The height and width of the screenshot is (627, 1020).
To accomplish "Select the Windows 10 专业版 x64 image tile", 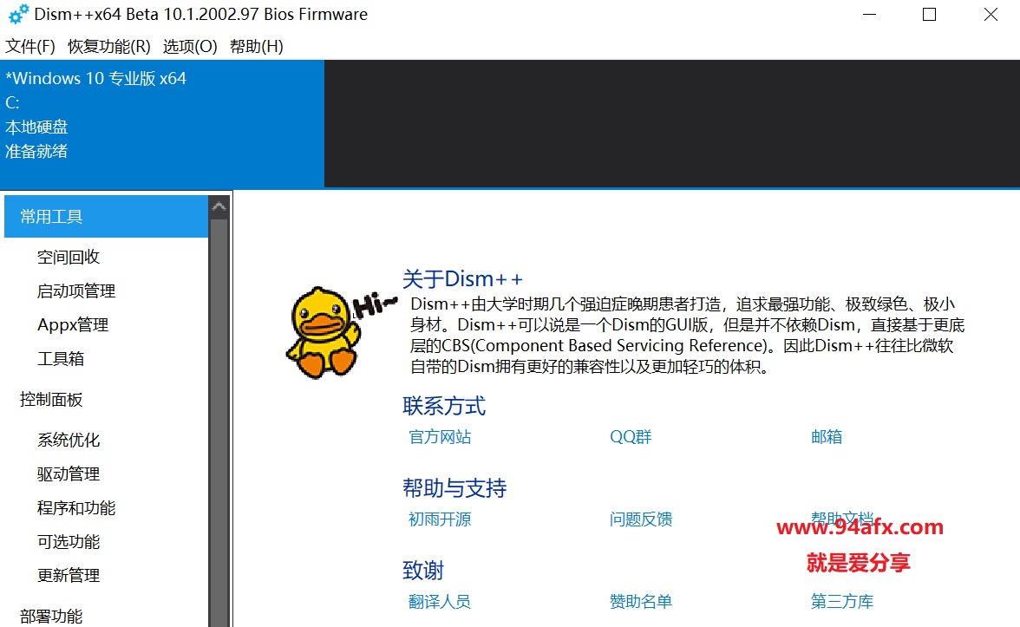I will tap(162, 123).
